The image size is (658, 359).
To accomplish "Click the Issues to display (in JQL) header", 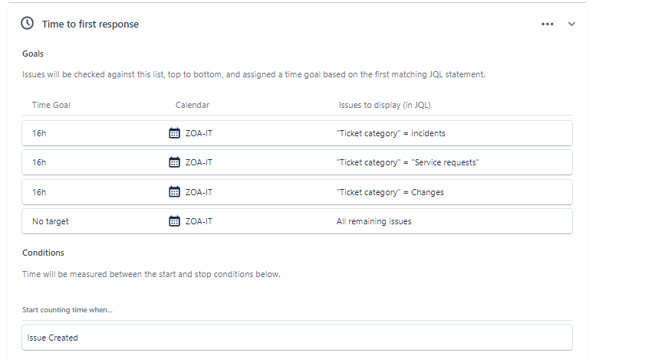I will coord(385,105).
